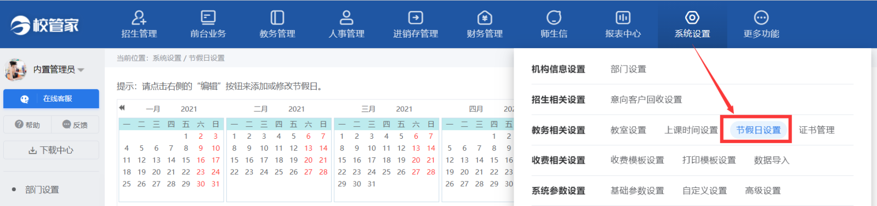Viewport: 877px width, 206px height.
Task: Click the 在线客服 button
Action: (x=51, y=99)
